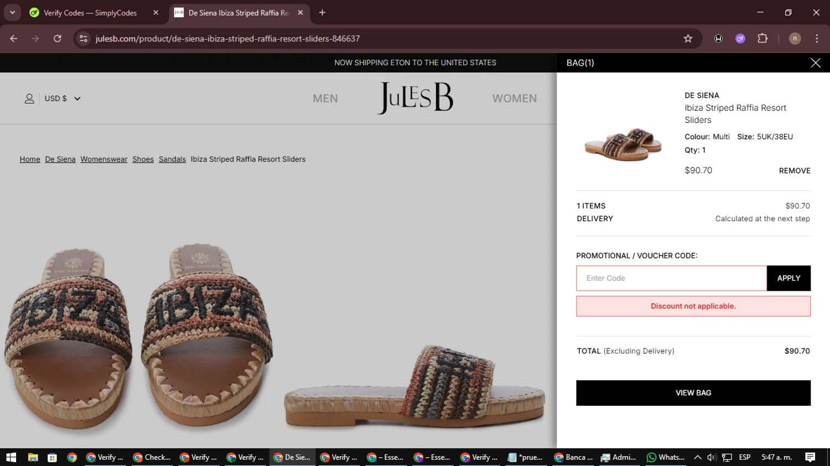Switch to the Banca... Chrome taskbar window
Screen dimensions: 830x466
coord(573,458)
